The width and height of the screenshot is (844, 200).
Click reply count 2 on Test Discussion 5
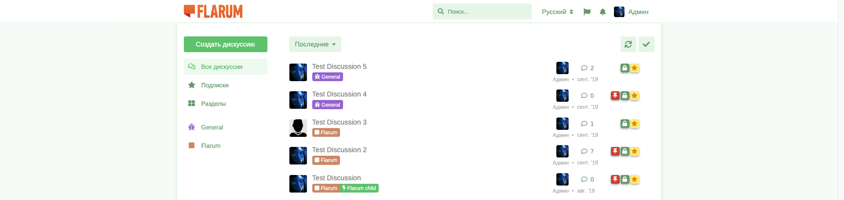coord(588,68)
